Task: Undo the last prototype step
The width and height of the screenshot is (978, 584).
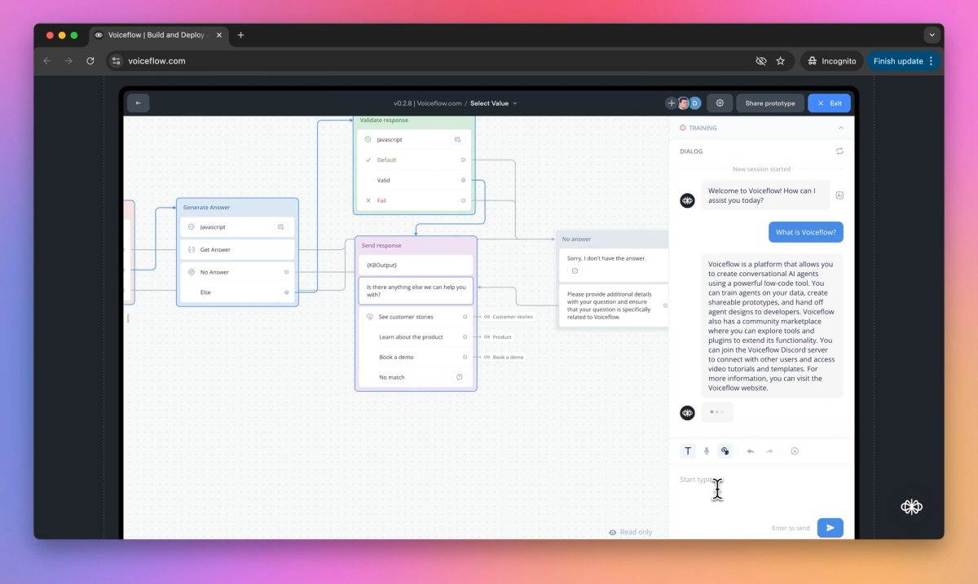Action: point(751,450)
